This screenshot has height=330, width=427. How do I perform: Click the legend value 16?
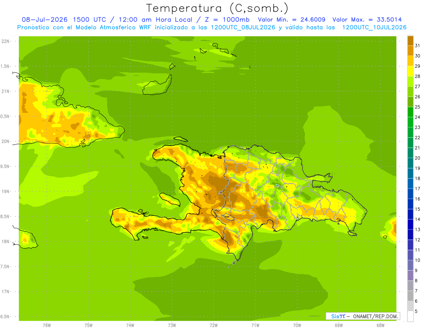click(x=418, y=199)
